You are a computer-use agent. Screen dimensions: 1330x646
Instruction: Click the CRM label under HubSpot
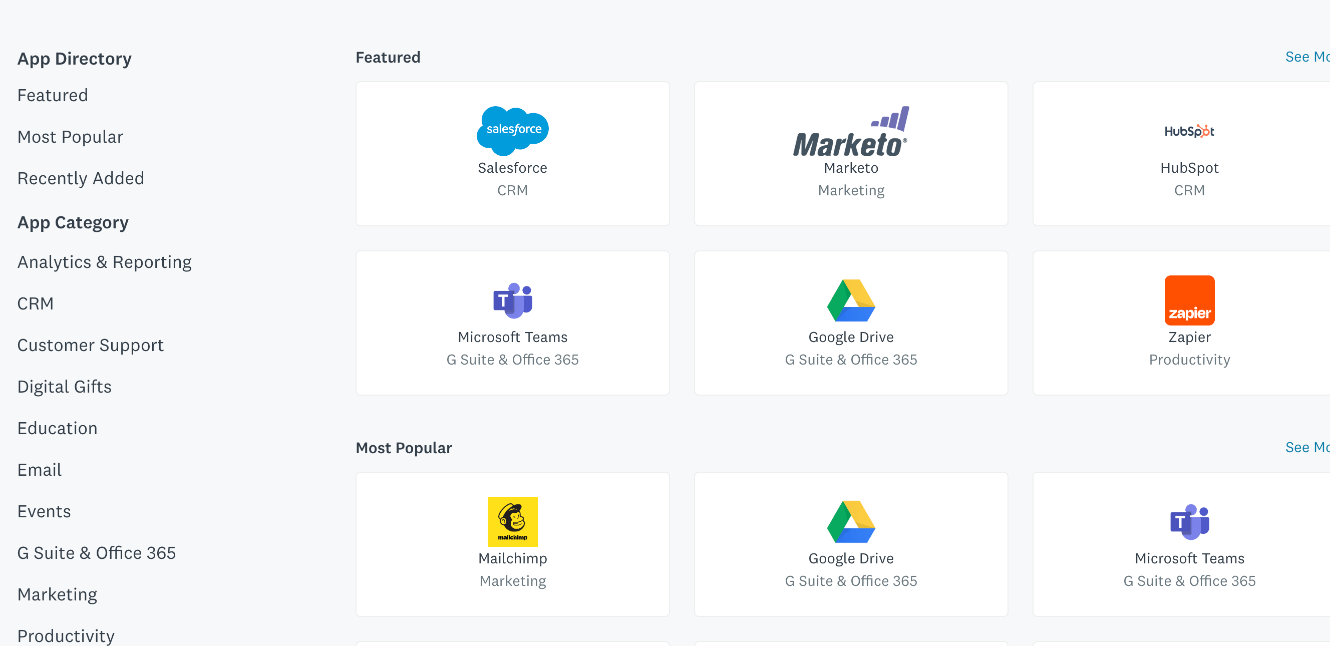tap(1189, 191)
